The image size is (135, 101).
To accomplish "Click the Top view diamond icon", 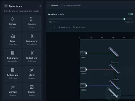I will [x=49, y=5].
